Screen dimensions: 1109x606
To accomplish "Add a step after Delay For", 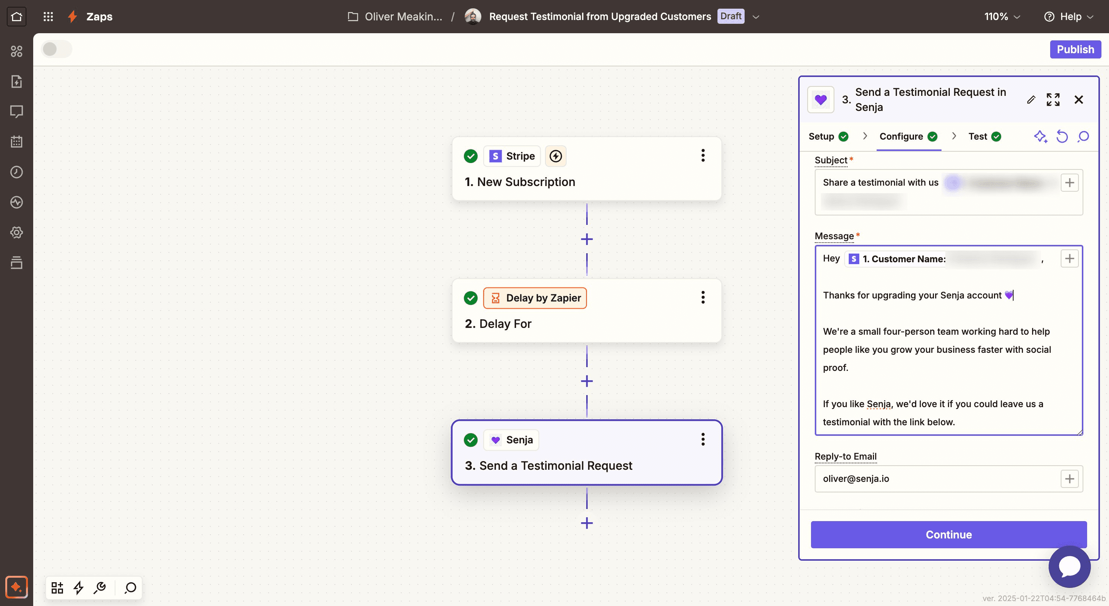I will pyautogui.click(x=587, y=381).
